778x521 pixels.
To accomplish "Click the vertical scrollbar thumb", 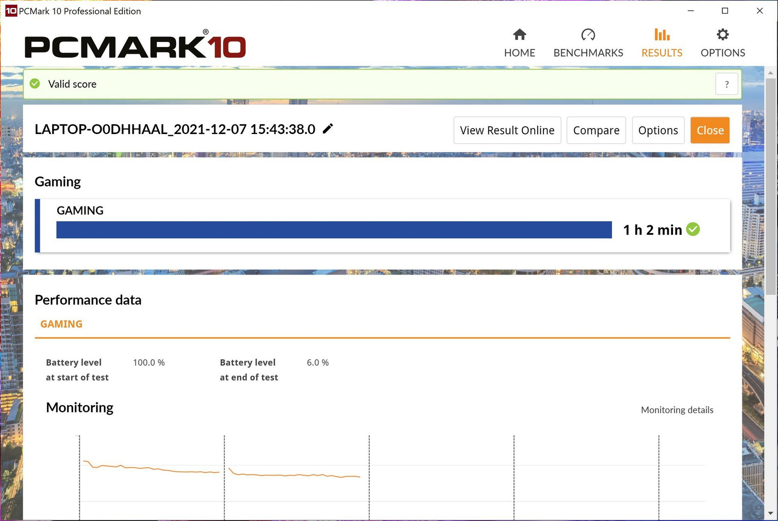I will pos(771,186).
